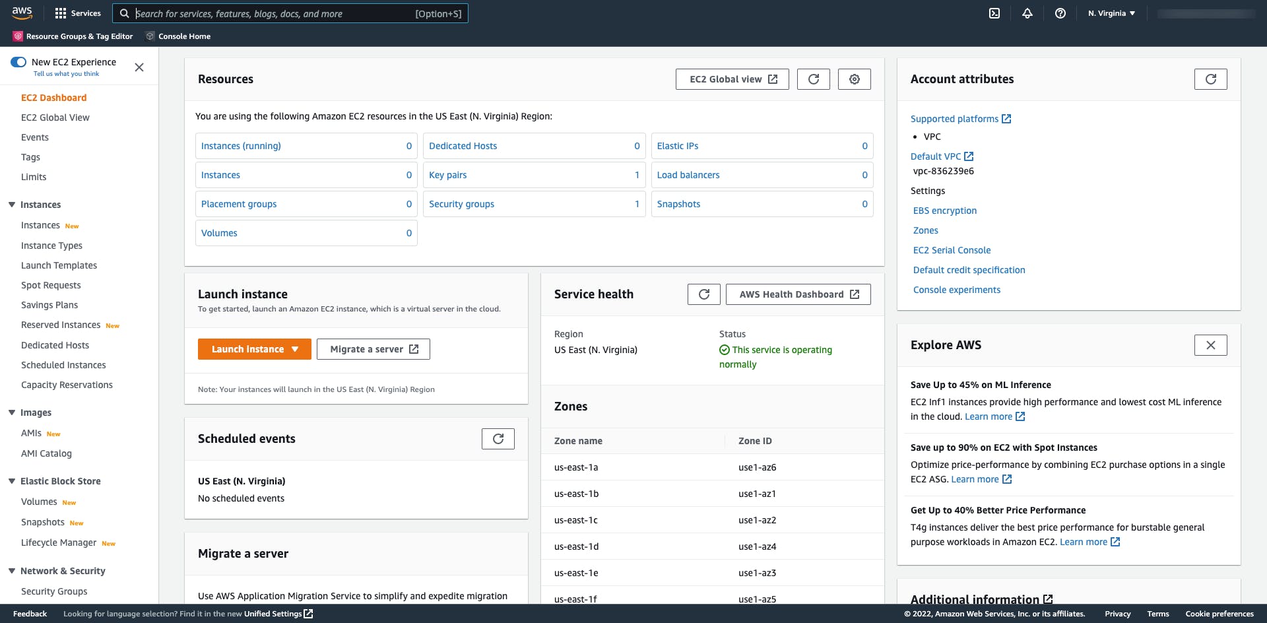Click zone ID use1-az6 cell
Screen dimensions: 1267x623
coord(757,467)
